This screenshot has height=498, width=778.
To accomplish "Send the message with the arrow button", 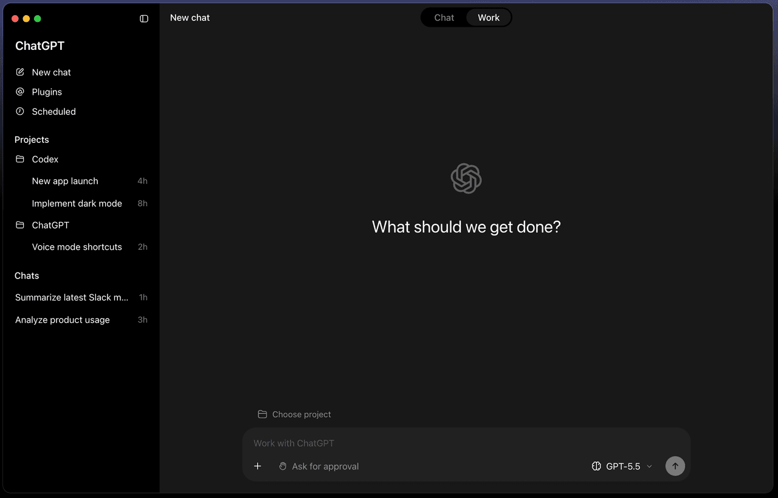I will (x=675, y=466).
